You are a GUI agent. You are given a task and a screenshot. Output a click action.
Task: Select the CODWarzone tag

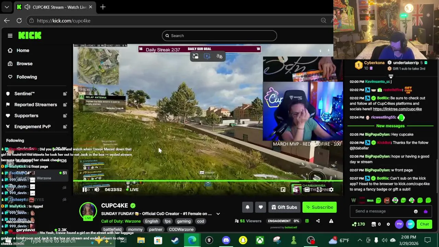pos(181,230)
